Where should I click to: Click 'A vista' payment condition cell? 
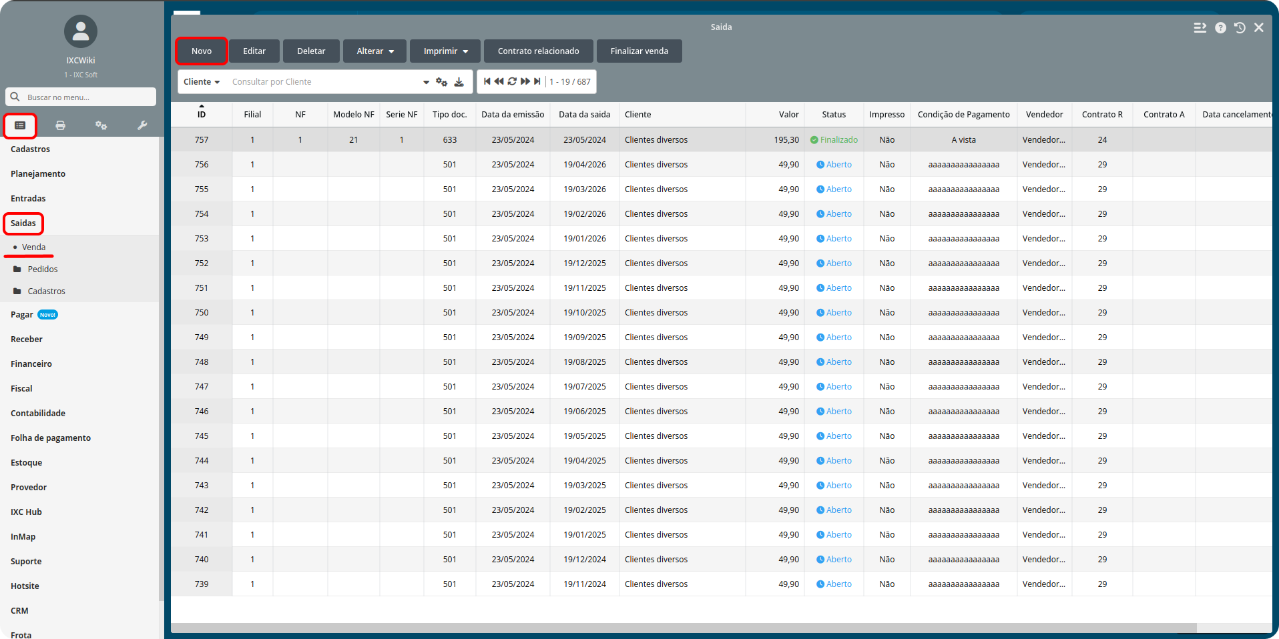point(963,140)
